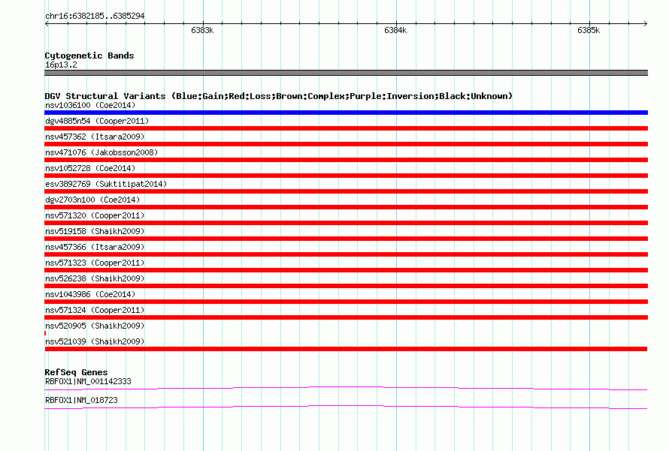Viewport: 669px width, 451px height.
Task: Click the left arrow of the coordinate ruler
Action: 47,24
